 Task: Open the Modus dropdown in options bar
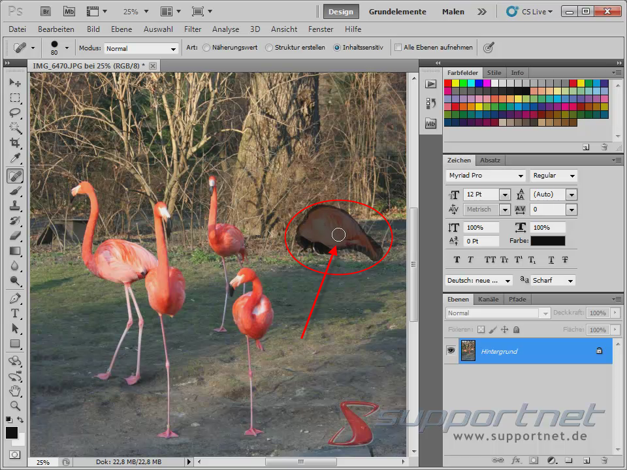click(174, 48)
